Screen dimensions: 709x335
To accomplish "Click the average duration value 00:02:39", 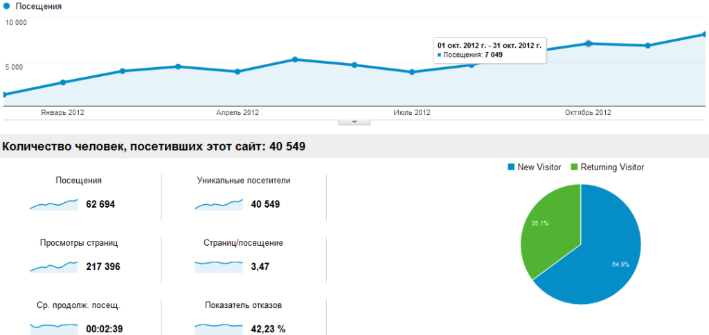I will pos(105,329).
